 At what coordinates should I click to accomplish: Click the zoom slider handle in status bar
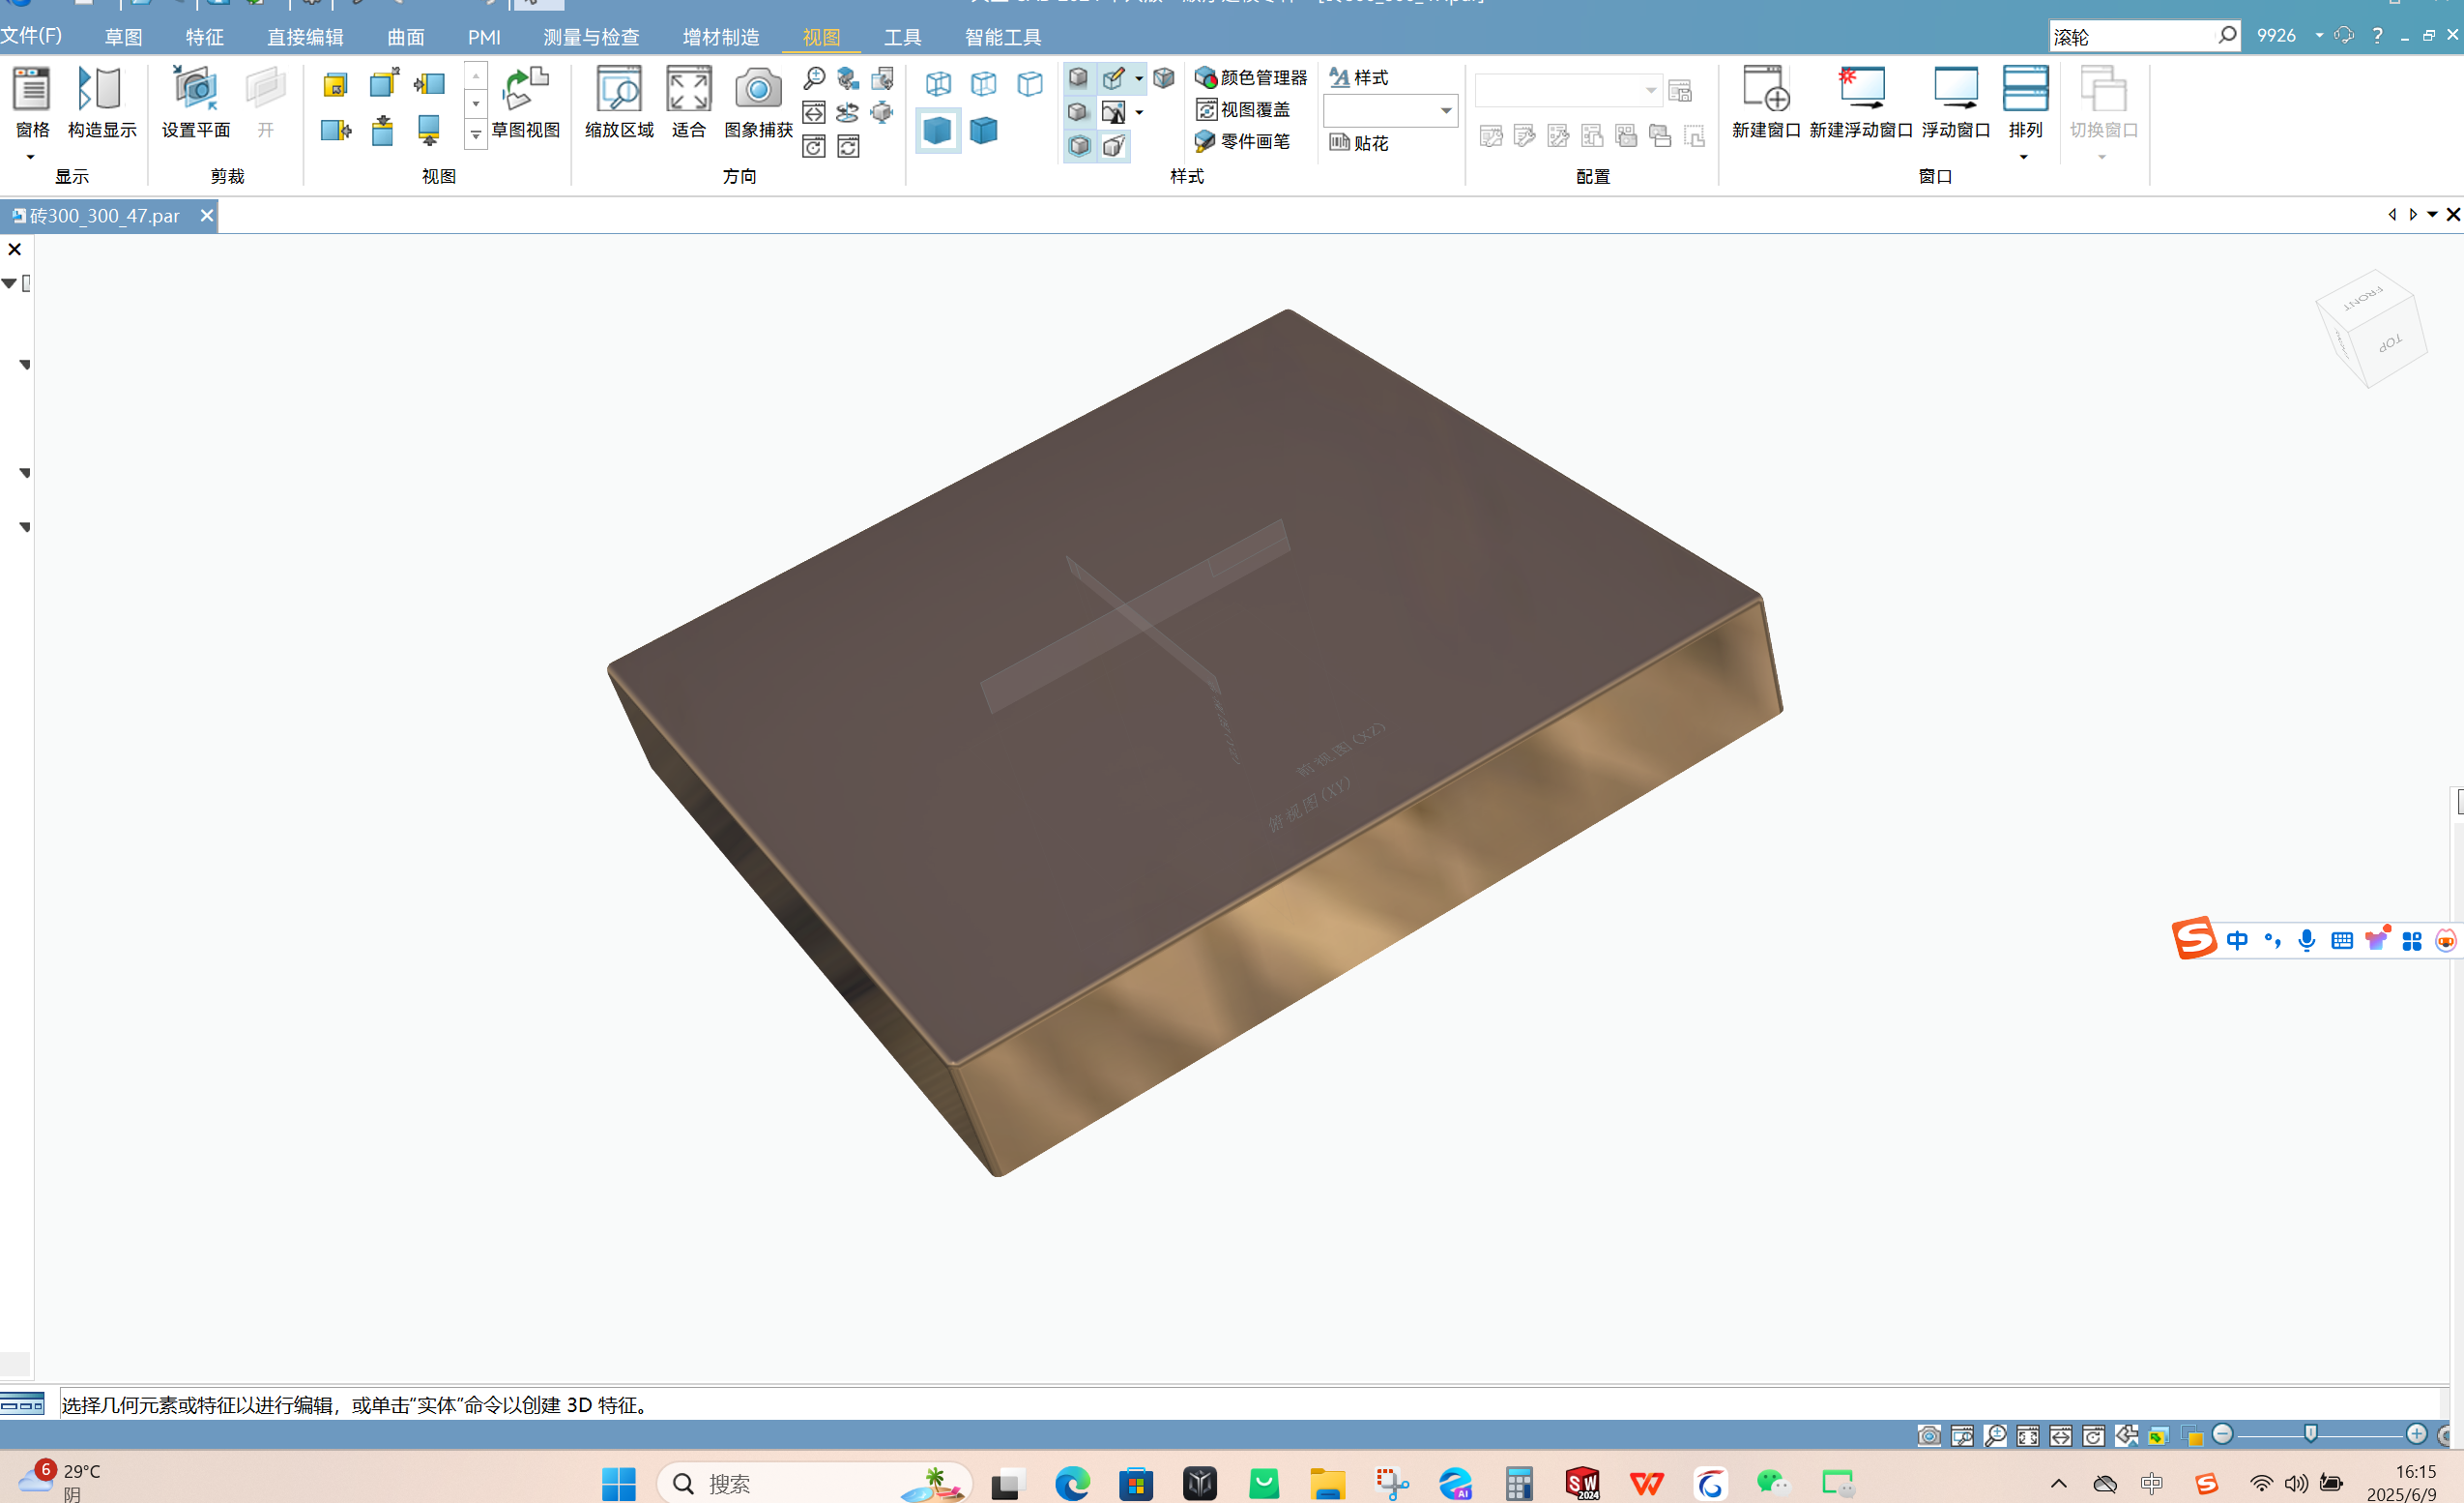point(2311,1434)
